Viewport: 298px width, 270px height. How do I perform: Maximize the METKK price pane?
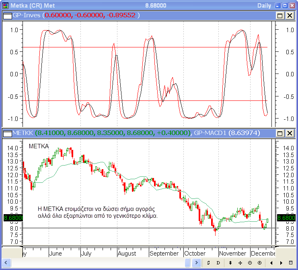click(x=280, y=133)
